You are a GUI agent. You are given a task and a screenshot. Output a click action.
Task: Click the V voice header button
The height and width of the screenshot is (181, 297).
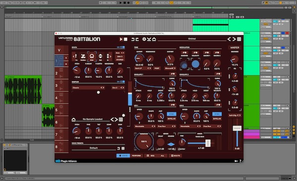61,50
